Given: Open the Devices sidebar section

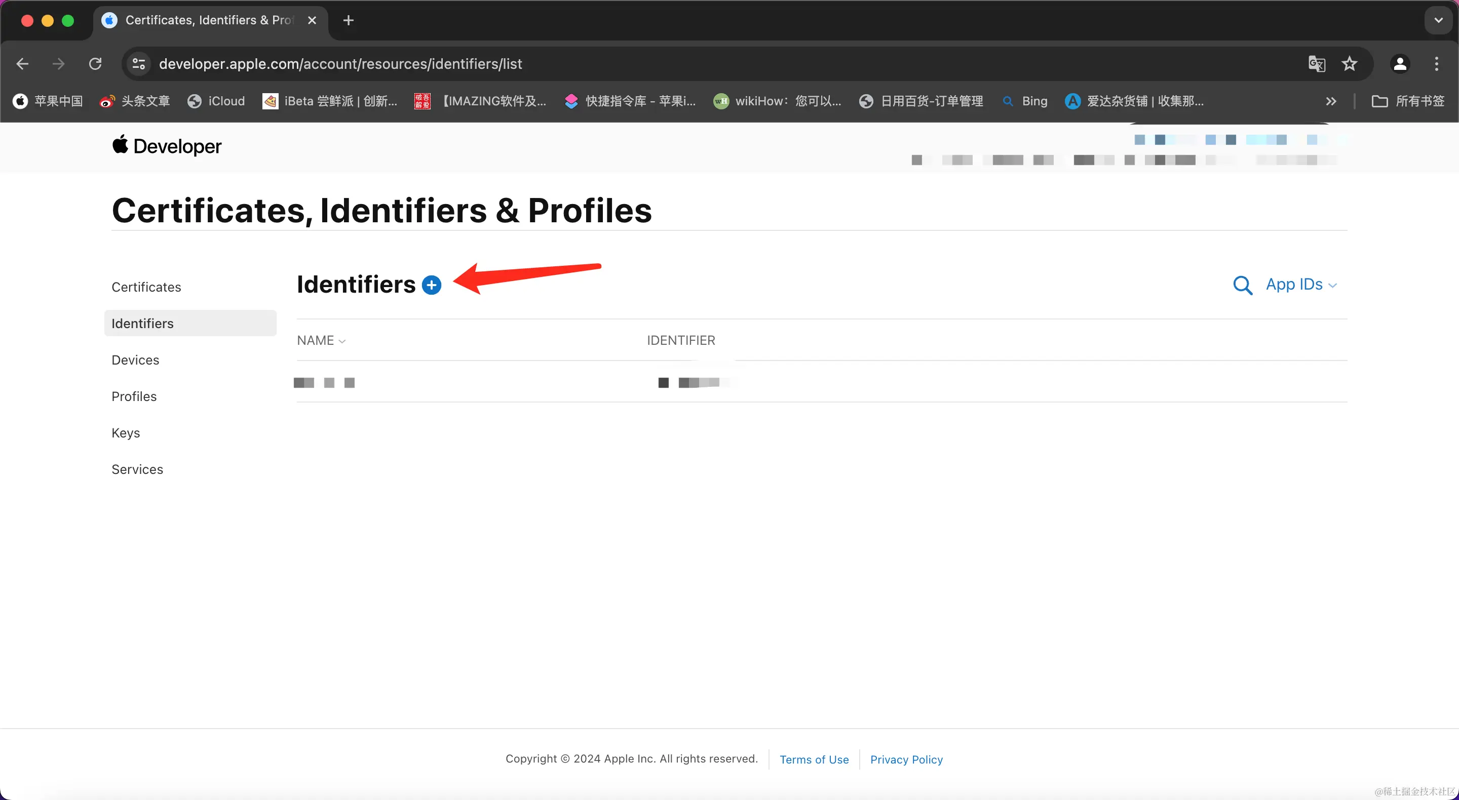Looking at the screenshot, I should [135, 360].
